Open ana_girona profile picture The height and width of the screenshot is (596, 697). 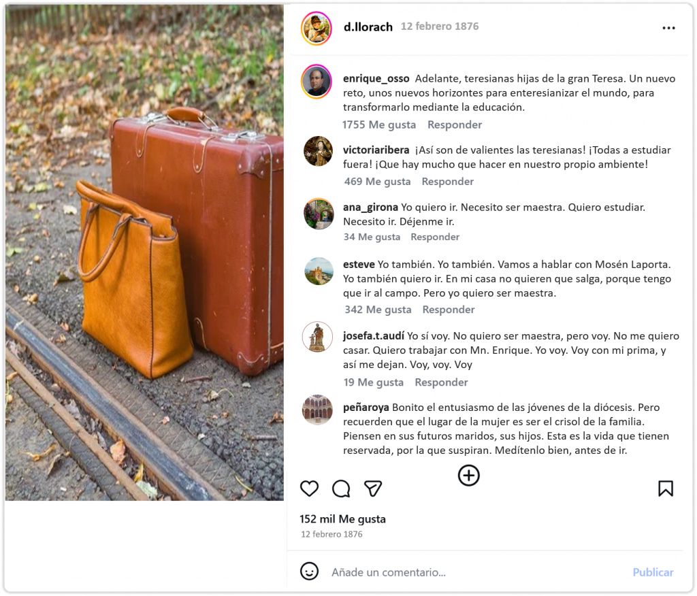(x=319, y=214)
